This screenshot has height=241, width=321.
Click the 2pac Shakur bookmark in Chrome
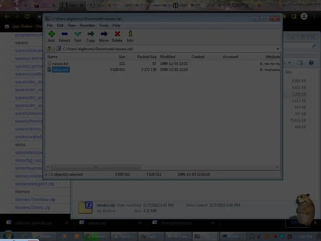point(23,26)
